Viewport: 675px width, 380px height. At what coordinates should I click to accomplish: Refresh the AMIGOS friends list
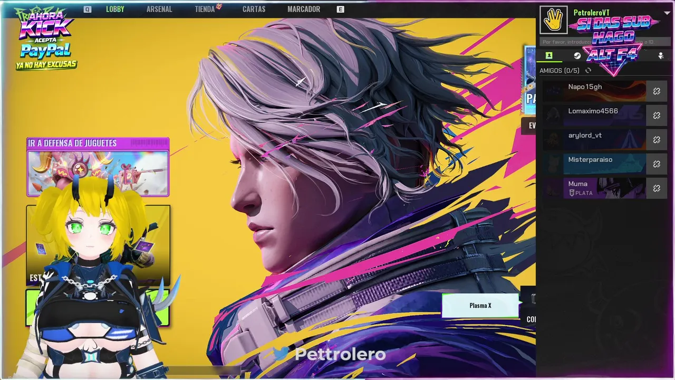(588, 70)
